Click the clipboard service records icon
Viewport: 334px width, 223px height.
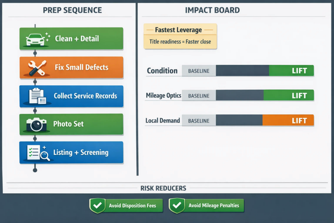pyautogui.click(x=38, y=96)
